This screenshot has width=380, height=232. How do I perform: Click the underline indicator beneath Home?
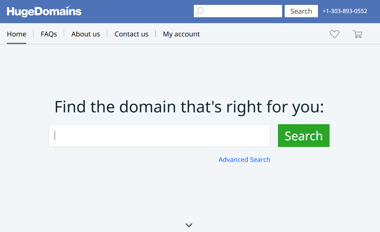pos(16,43)
